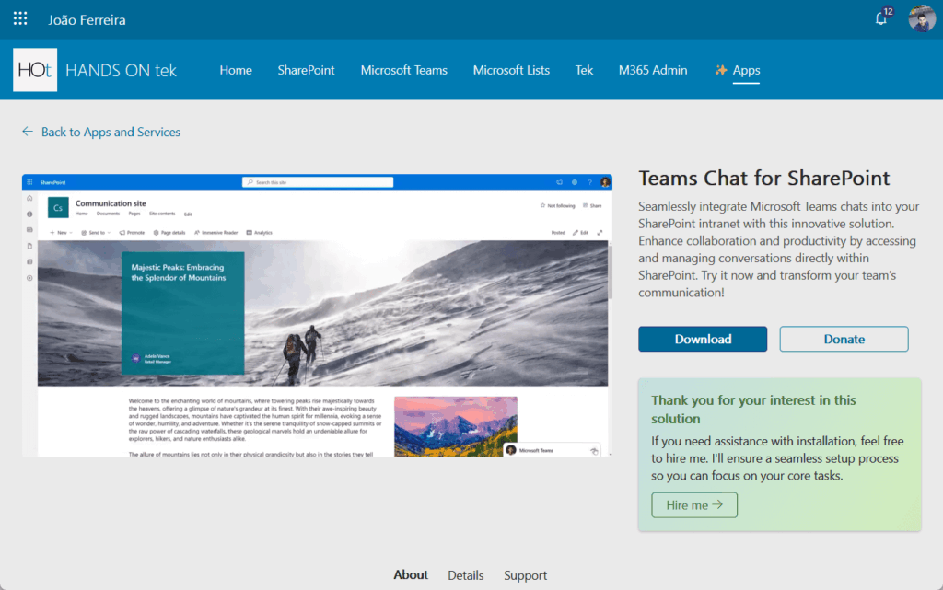This screenshot has width=943, height=590.
Task: Click the Donate button
Action: coord(844,339)
